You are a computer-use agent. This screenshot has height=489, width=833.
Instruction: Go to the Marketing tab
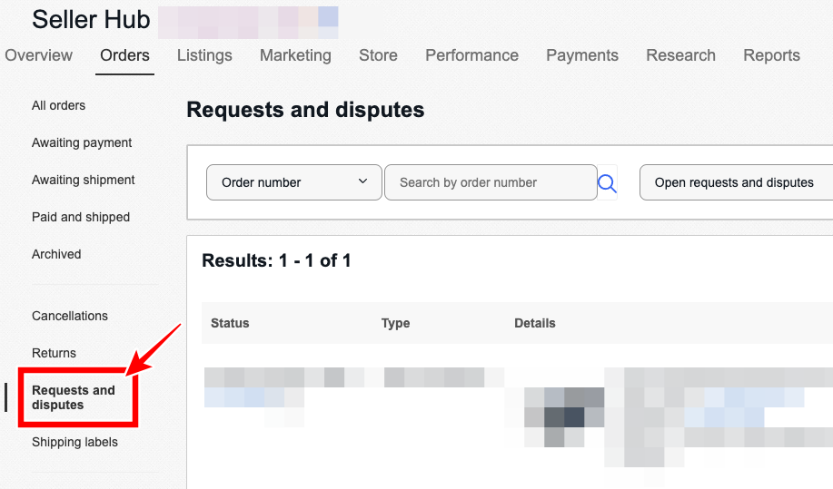(x=295, y=55)
